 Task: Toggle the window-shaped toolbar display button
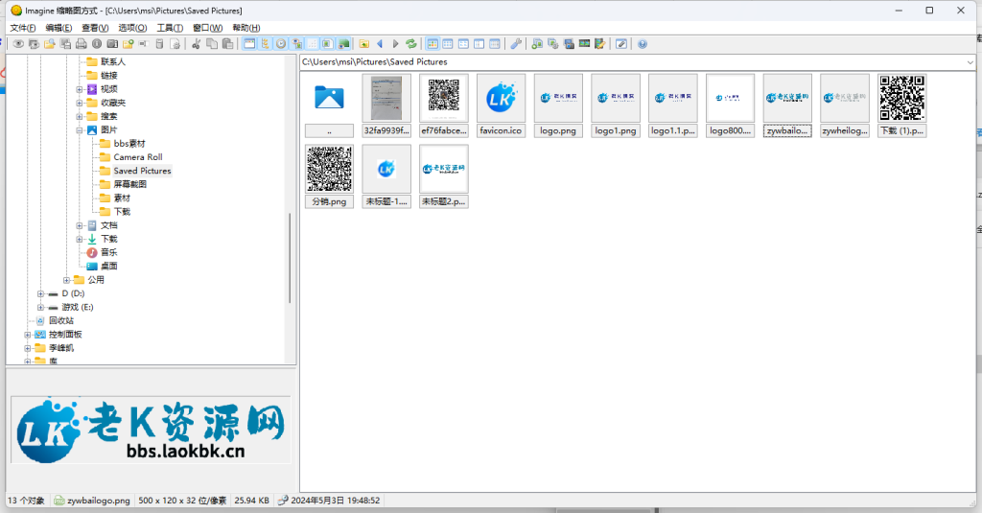(249, 44)
